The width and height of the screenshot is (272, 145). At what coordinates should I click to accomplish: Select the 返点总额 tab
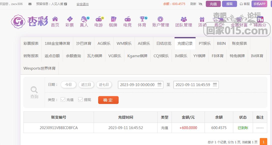[52, 56]
